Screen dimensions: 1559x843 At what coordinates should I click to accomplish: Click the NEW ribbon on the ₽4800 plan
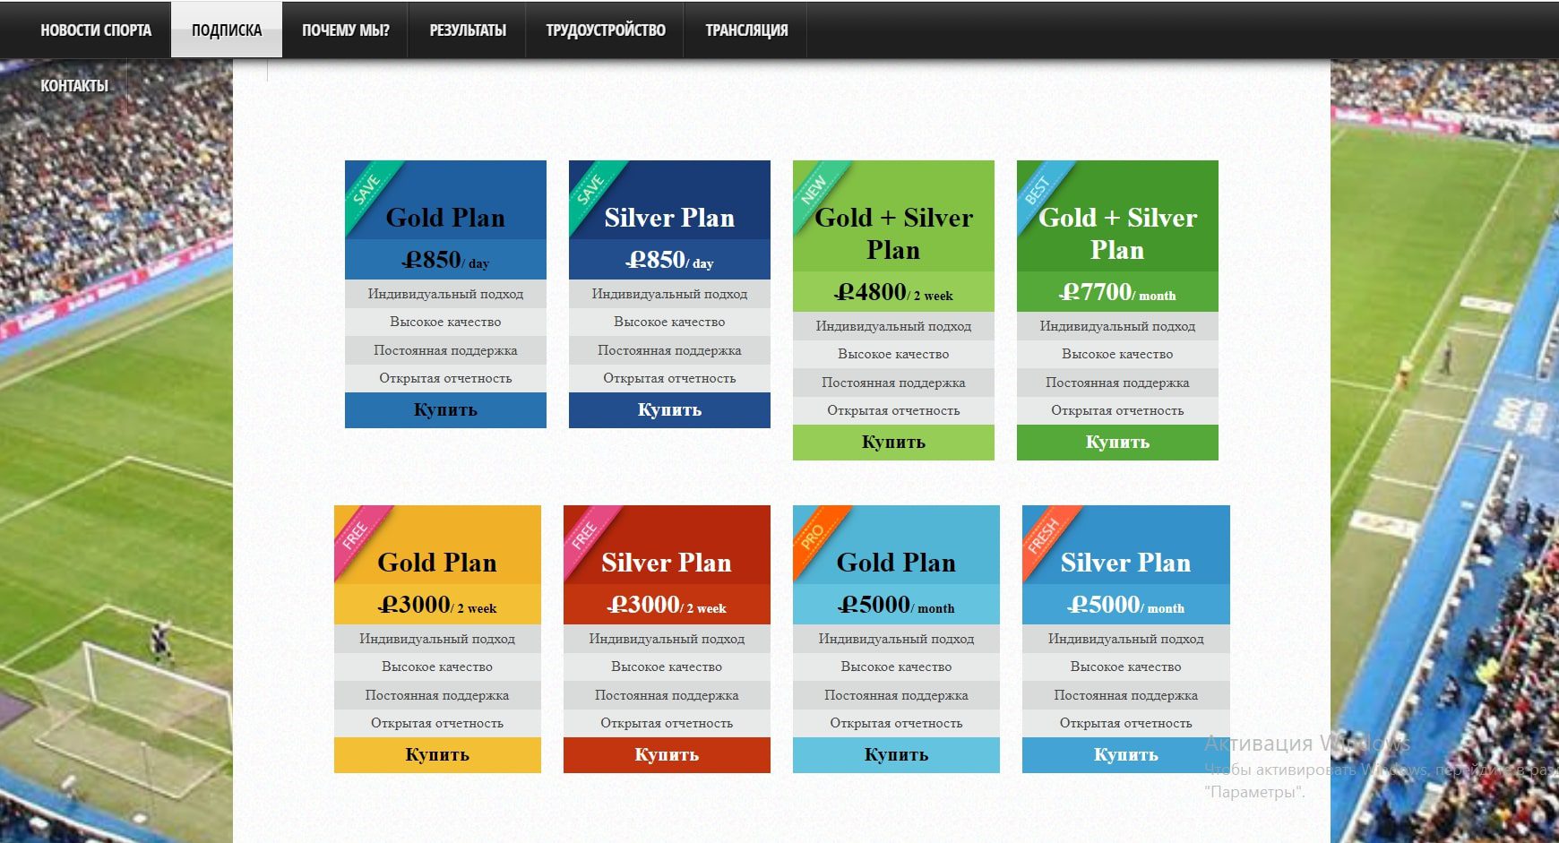(815, 189)
